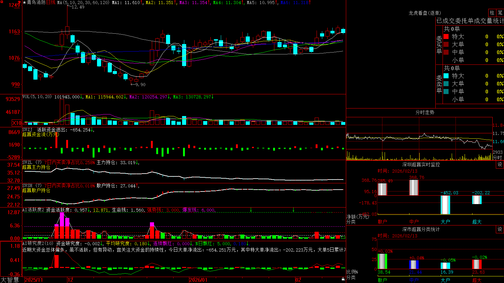Click the 超赢资金流(万元) yellow label
Image resolution: width=504 pixels, height=283 pixels.
pyautogui.click(x=41, y=135)
